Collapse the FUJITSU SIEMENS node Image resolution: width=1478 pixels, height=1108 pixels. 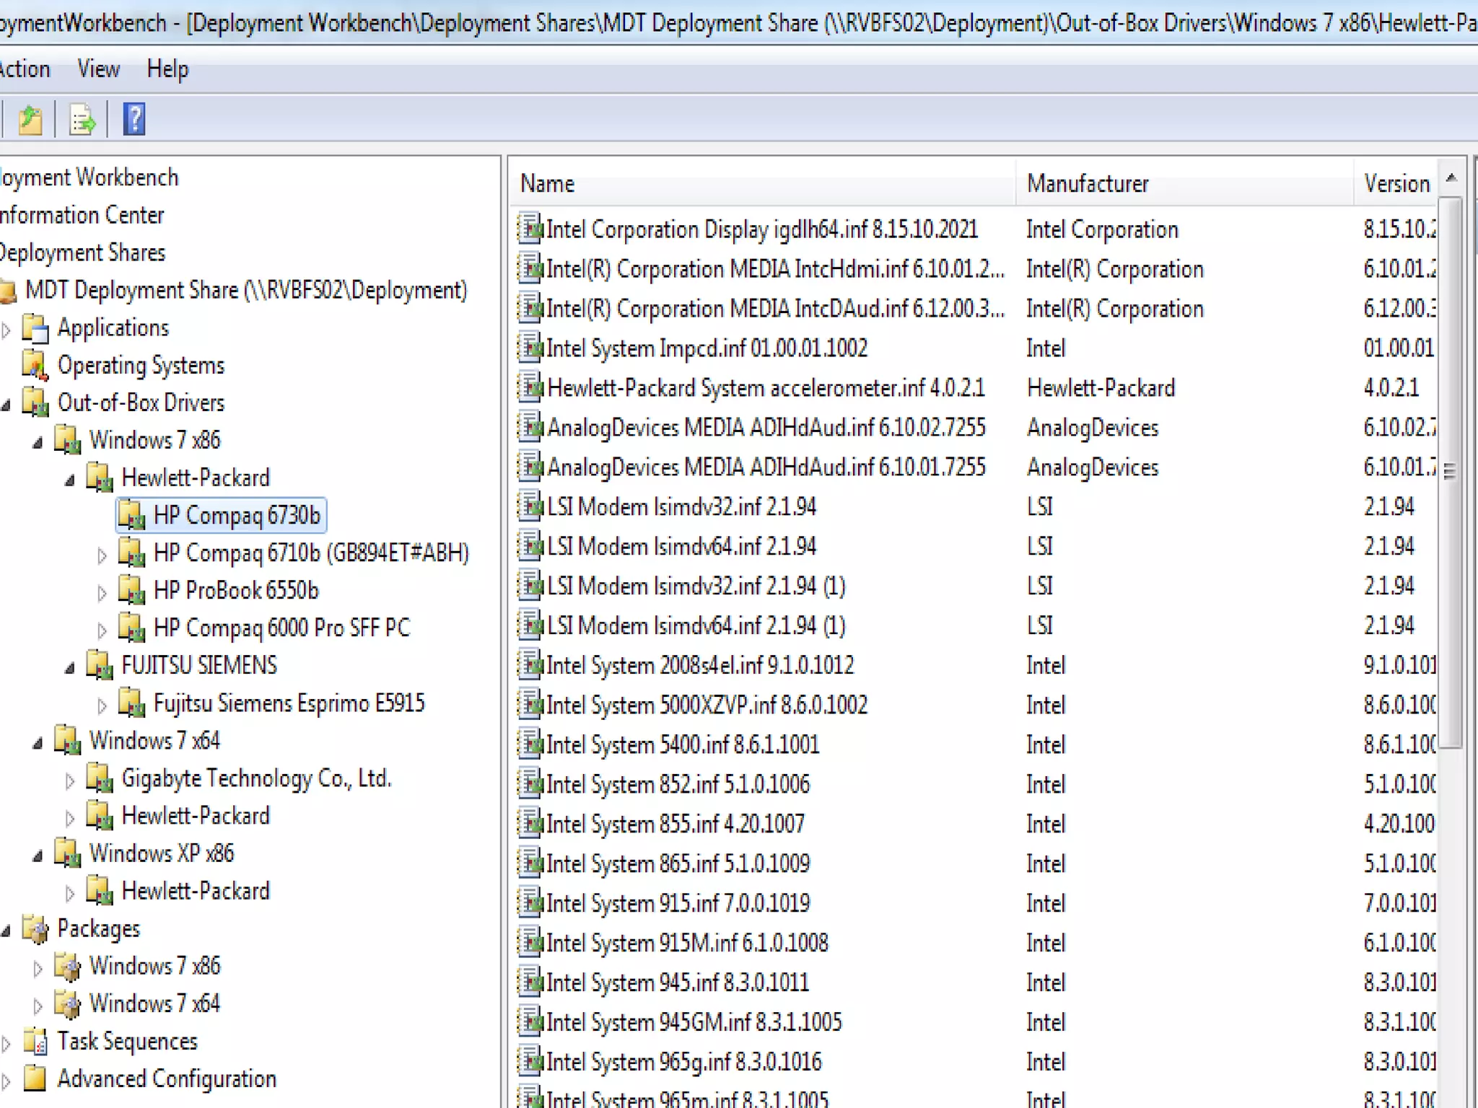69,667
